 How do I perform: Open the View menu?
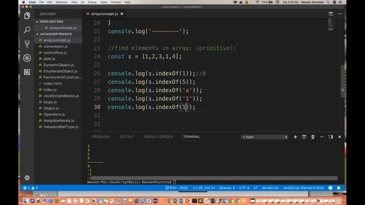click(x=74, y=2)
